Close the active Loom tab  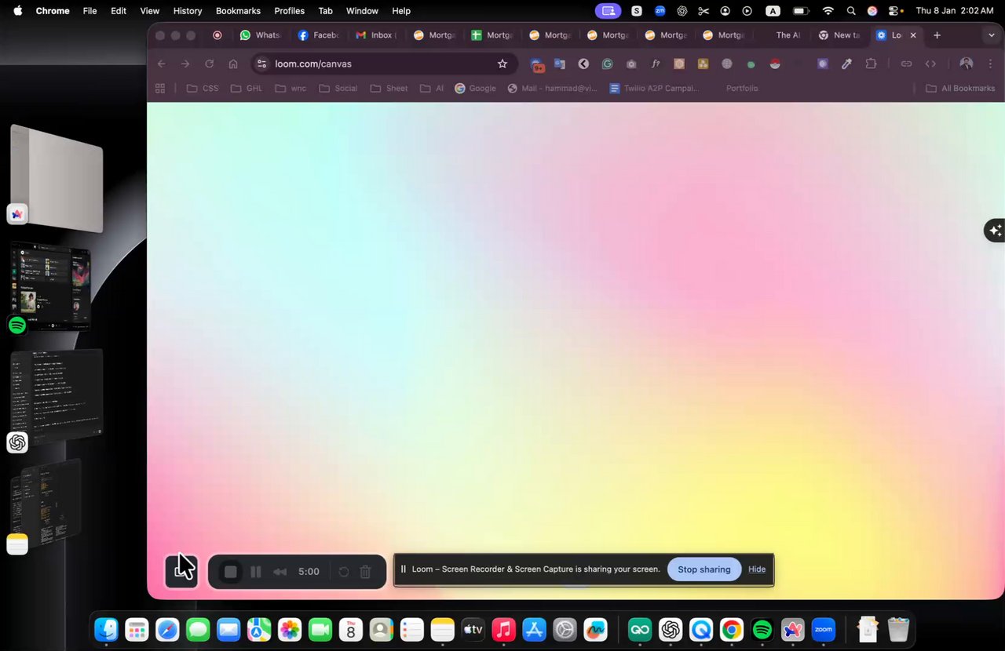(912, 35)
